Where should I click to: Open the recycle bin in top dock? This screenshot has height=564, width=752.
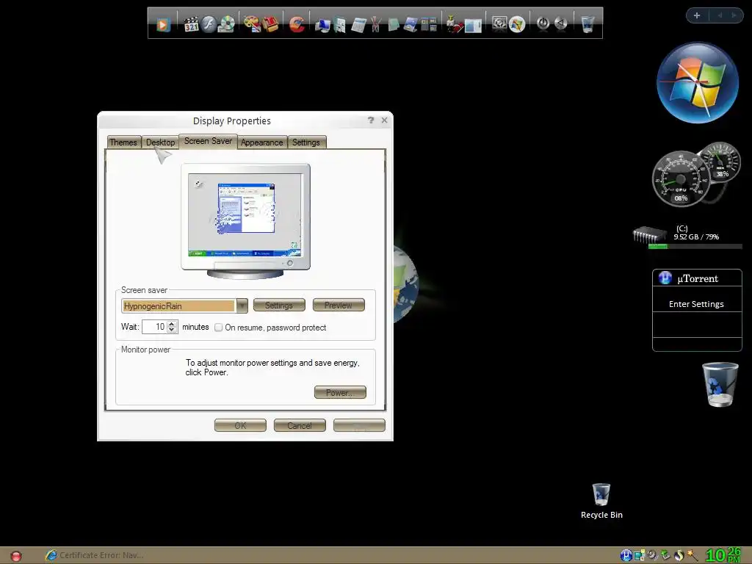coord(587,24)
